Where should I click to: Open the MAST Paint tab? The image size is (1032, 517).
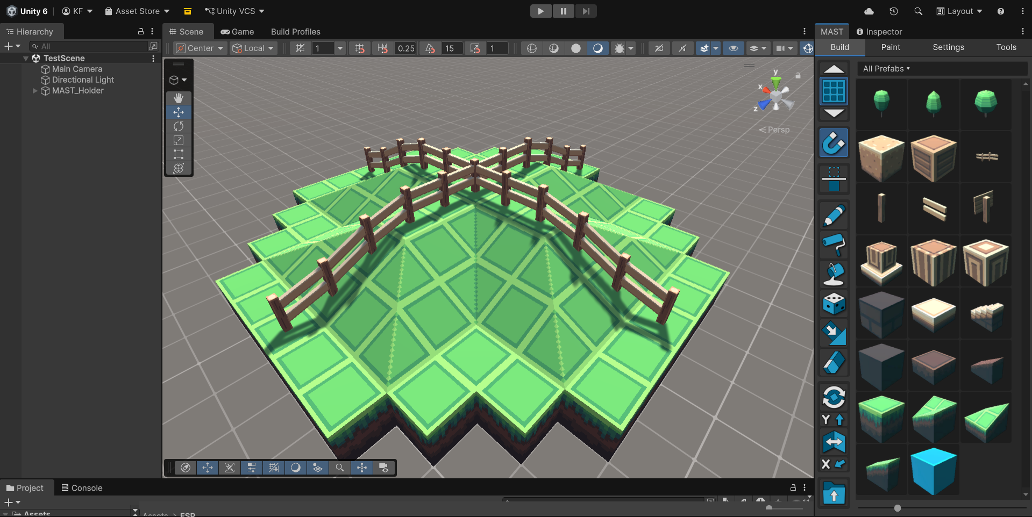coord(891,47)
